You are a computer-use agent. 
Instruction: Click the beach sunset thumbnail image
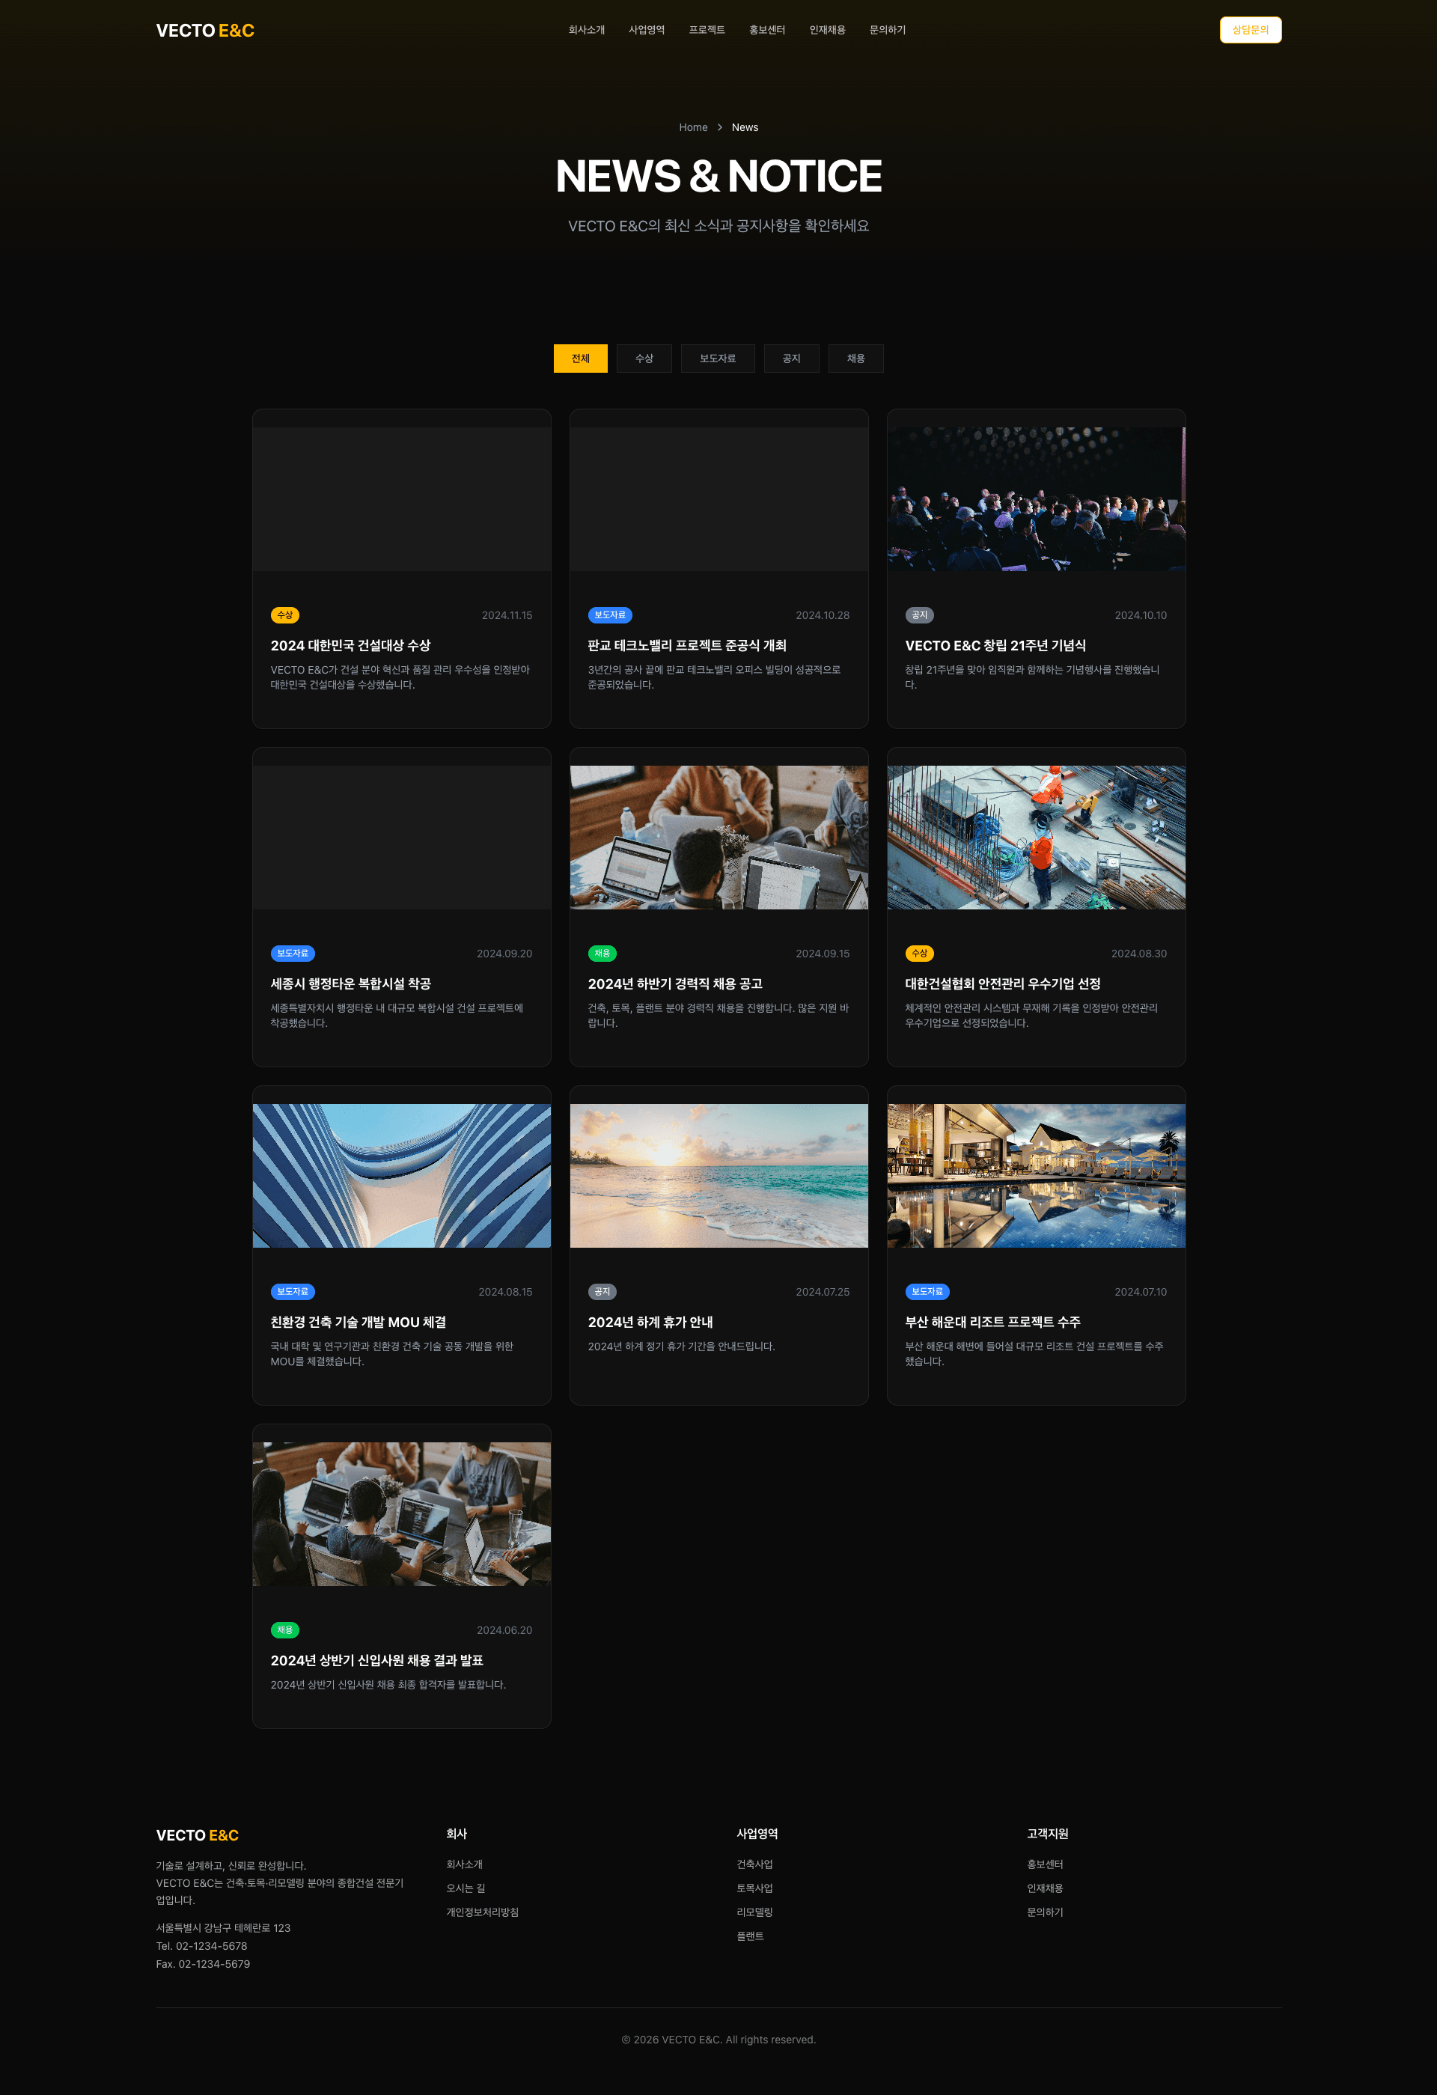[718, 1174]
